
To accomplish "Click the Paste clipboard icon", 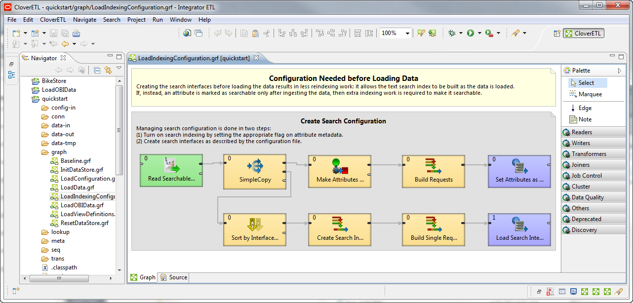I will click(255, 33).
